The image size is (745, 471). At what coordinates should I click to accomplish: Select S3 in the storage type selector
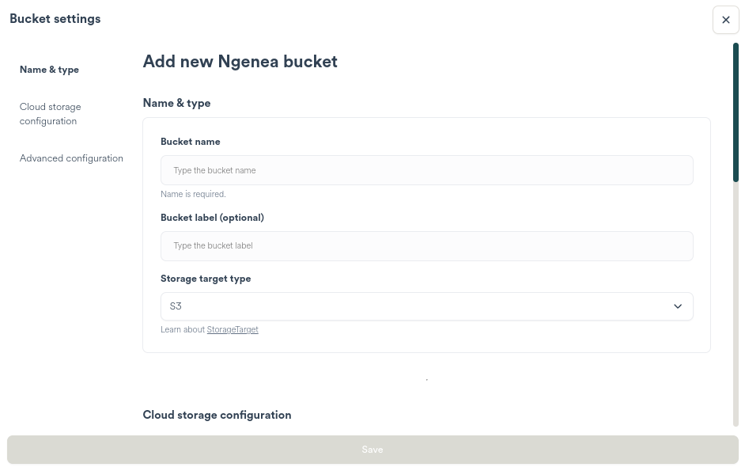tap(426, 306)
